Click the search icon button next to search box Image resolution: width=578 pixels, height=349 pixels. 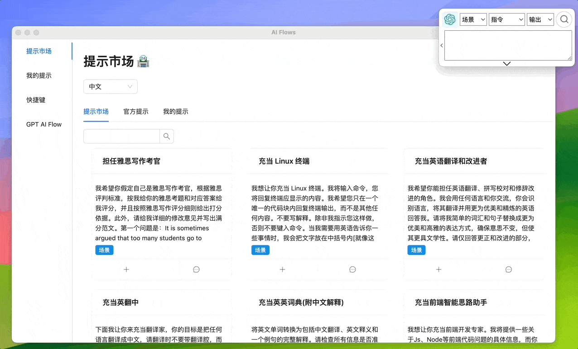click(x=167, y=136)
